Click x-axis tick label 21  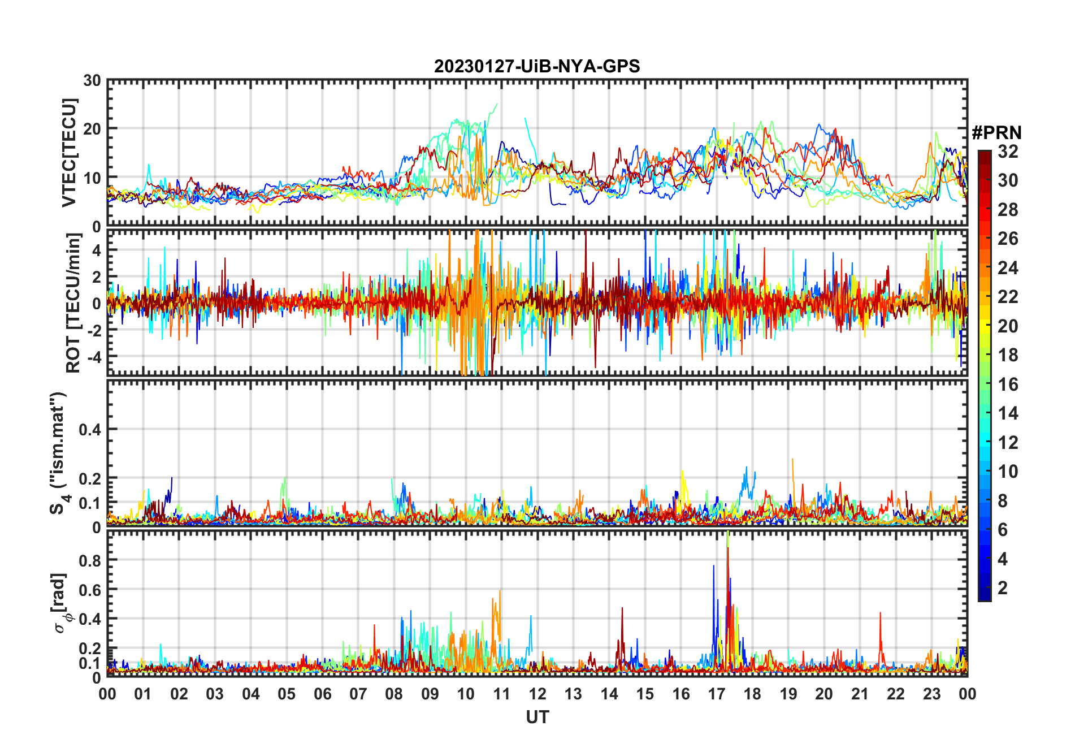click(x=860, y=694)
